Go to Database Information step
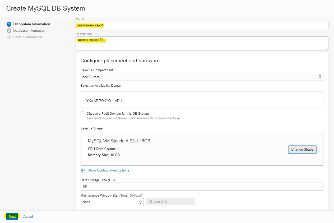 click(x=29, y=31)
